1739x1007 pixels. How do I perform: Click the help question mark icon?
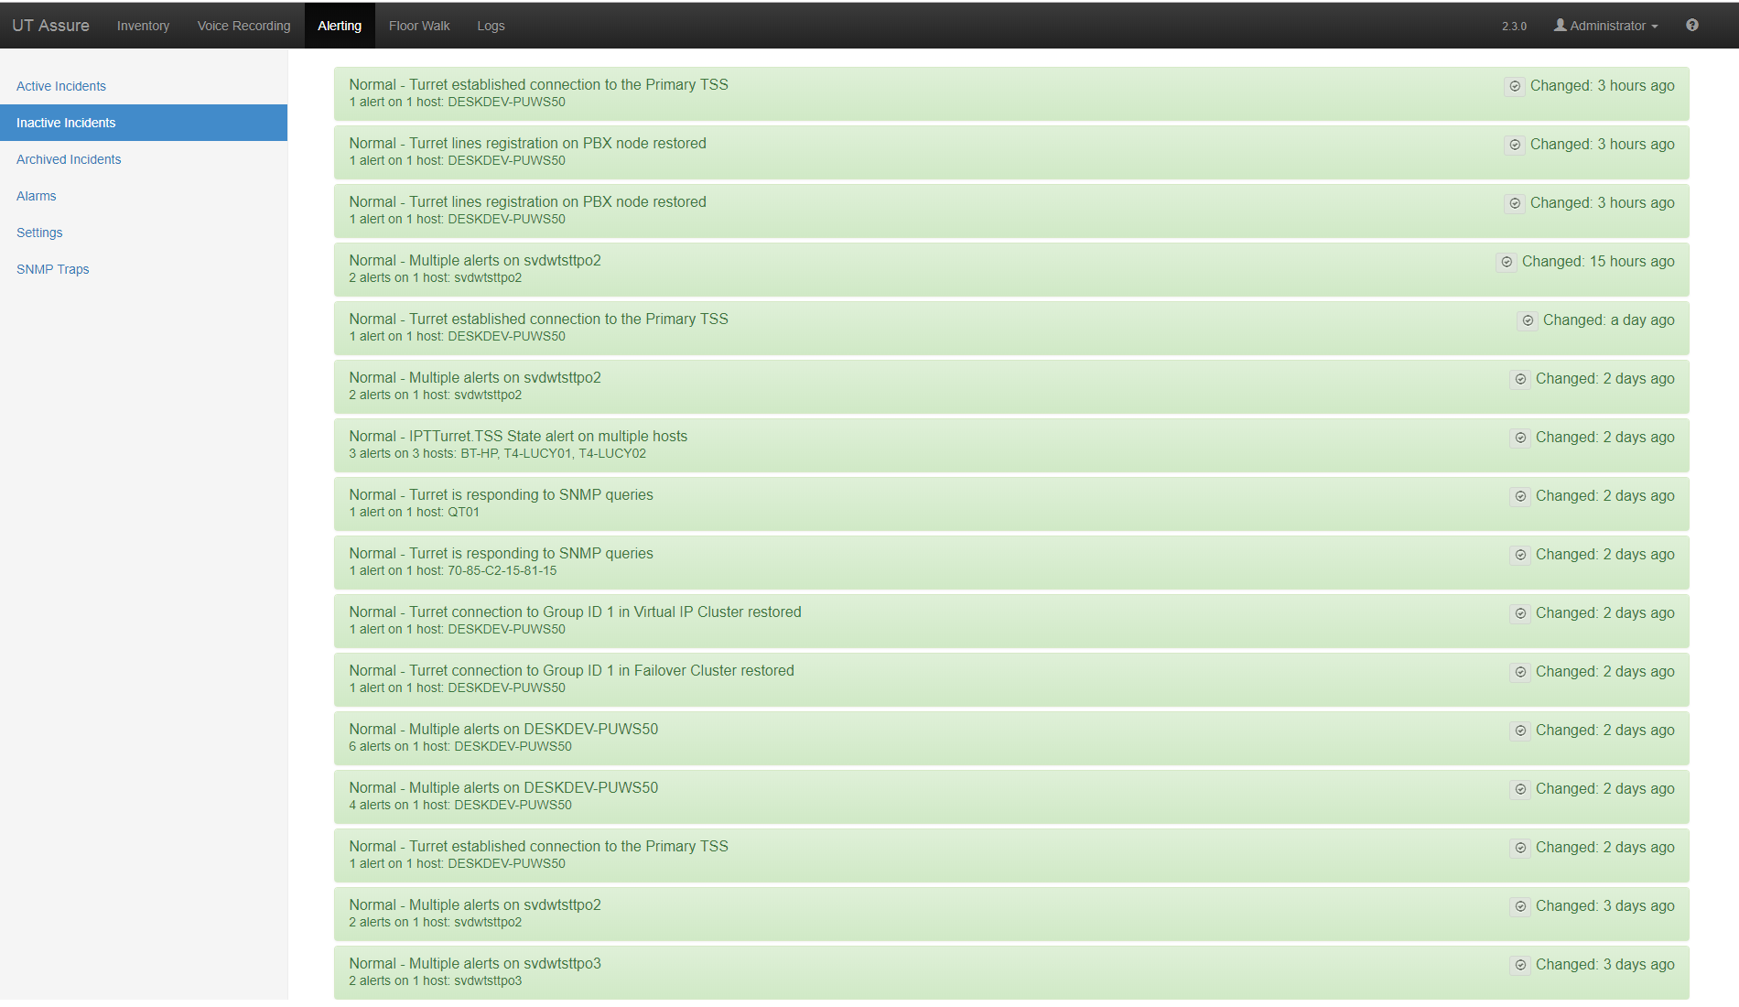point(1692,26)
